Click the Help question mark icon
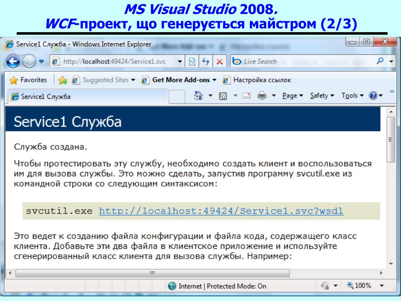 [x=373, y=96]
